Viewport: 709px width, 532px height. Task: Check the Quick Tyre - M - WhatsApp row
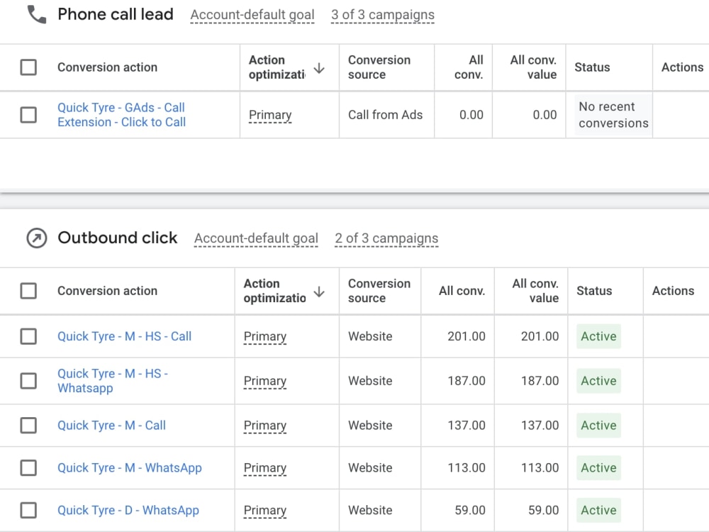click(x=28, y=467)
